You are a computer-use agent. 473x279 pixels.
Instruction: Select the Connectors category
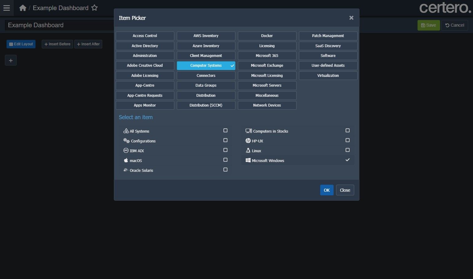coord(206,76)
